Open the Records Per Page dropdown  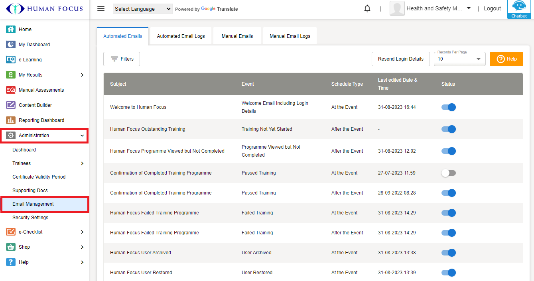pyautogui.click(x=459, y=59)
